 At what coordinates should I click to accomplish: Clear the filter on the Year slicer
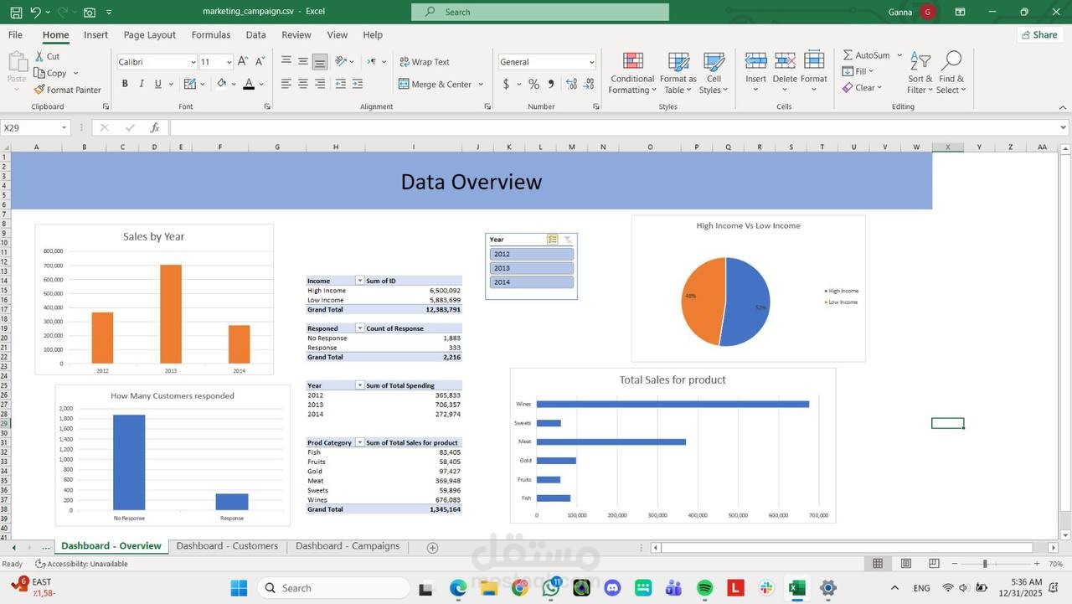[x=566, y=239]
